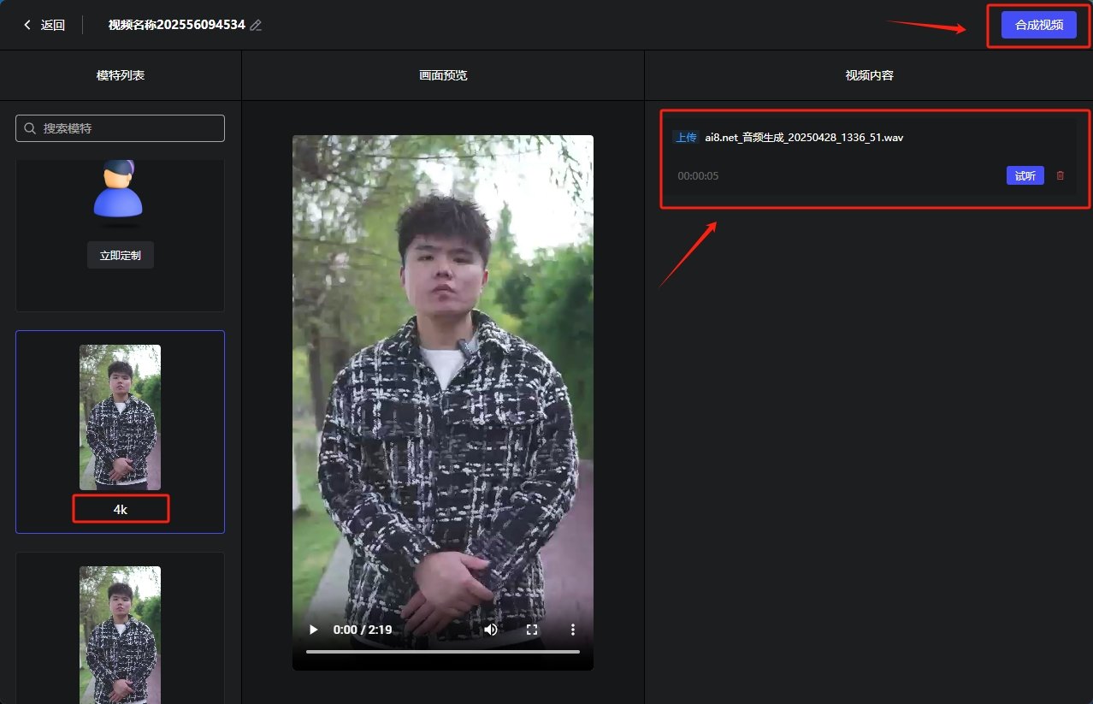Mute the video using the speaker icon
The height and width of the screenshot is (704, 1093).
coord(490,629)
